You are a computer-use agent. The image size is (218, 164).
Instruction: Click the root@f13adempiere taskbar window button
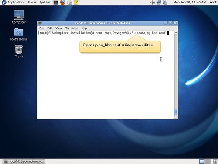pos(24,161)
